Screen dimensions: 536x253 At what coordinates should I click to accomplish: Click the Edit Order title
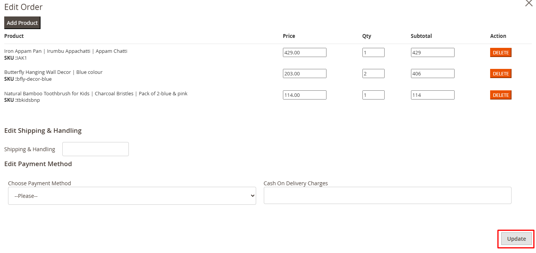(23, 7)
